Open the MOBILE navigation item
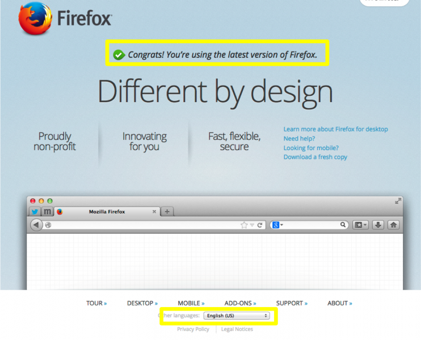Screen dimensions: 421x340 pos(191,303)
